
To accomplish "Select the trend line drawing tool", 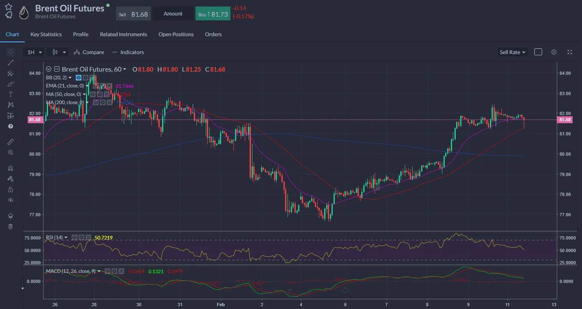I will coord(11,62).
